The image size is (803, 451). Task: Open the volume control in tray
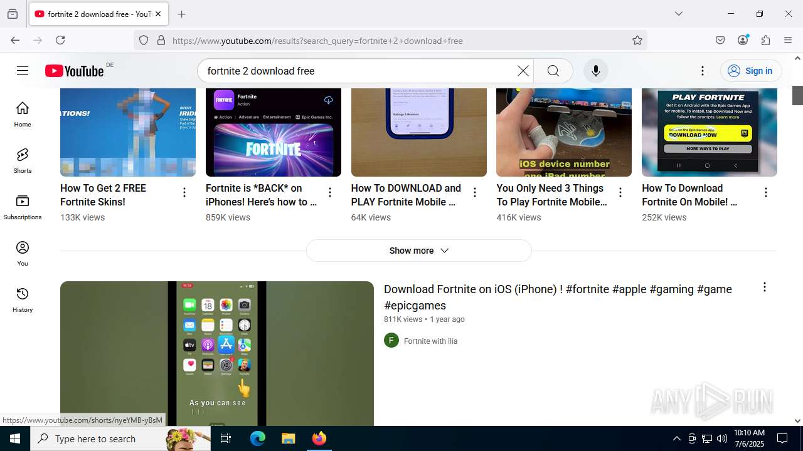[x=722, y=438]
